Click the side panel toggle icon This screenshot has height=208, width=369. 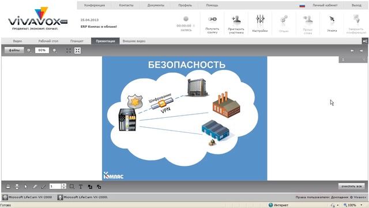click(x=365, y=41)
